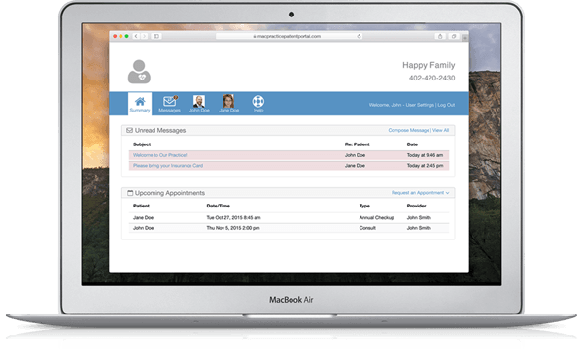Click 'Jane Doe' patient in Insurance Card message row
This screenshot has height=351, width=583.
pos(355,166)
